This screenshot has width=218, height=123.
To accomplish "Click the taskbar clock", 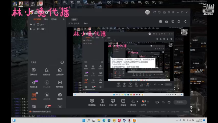I will point(199,120).
